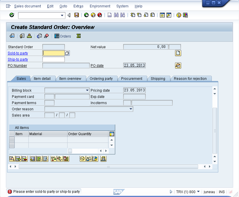The image size is (239, 197).
Task: Switch to the Item overview tab
Action: tap(70, 79)
